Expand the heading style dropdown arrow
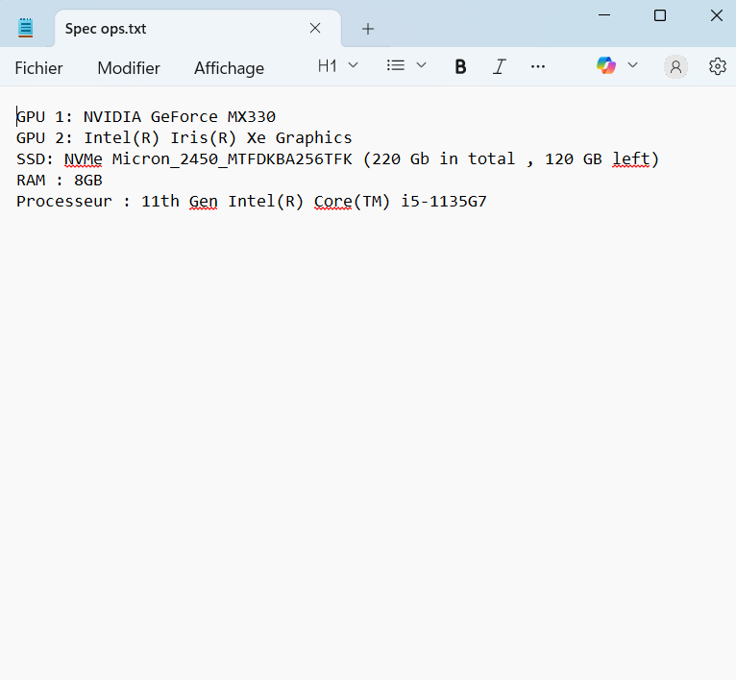The image size is (736, 680). (353, 65)
